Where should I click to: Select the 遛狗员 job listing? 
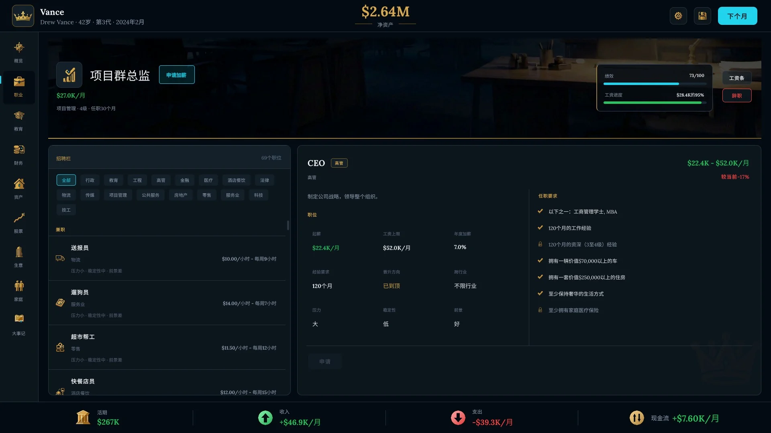point(167,303)
